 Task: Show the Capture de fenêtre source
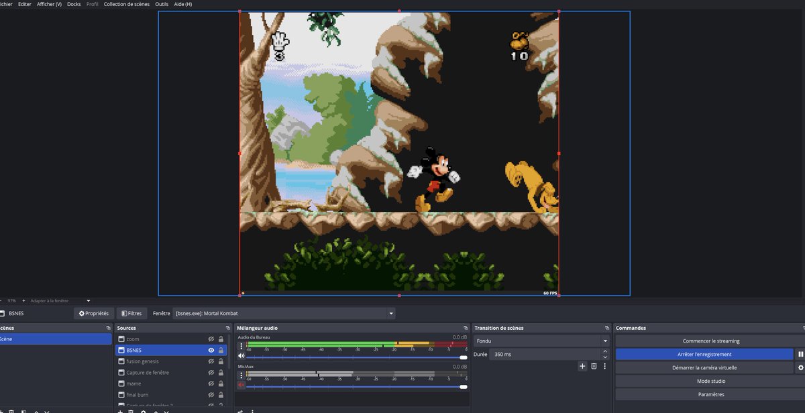211,372
